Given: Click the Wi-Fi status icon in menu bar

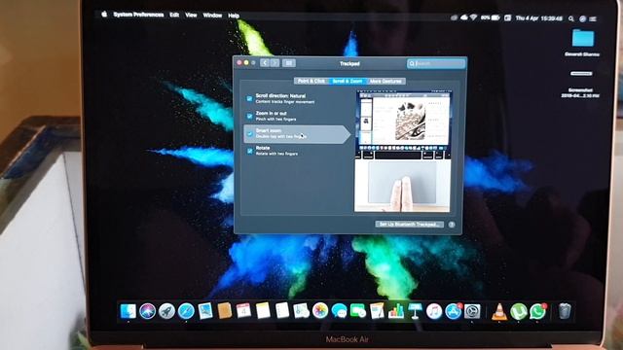Looking at the screenshot, I should point(474,17).
